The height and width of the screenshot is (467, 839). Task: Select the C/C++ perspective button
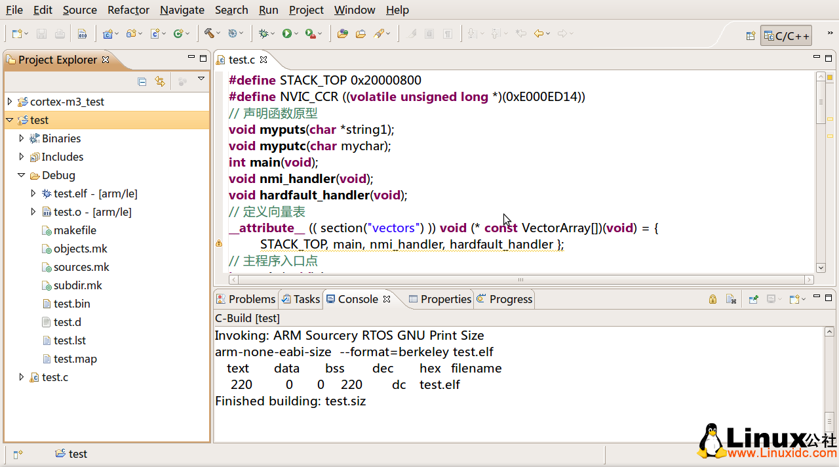click(785, 36)
